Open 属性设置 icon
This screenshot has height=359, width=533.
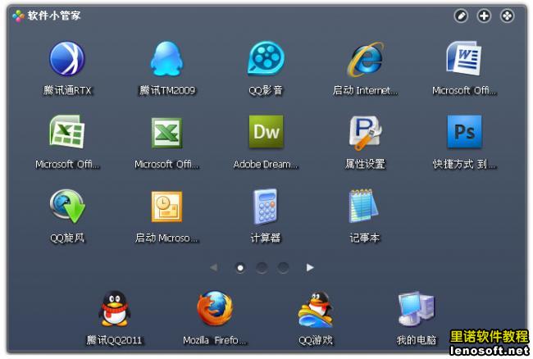(366, 133)
